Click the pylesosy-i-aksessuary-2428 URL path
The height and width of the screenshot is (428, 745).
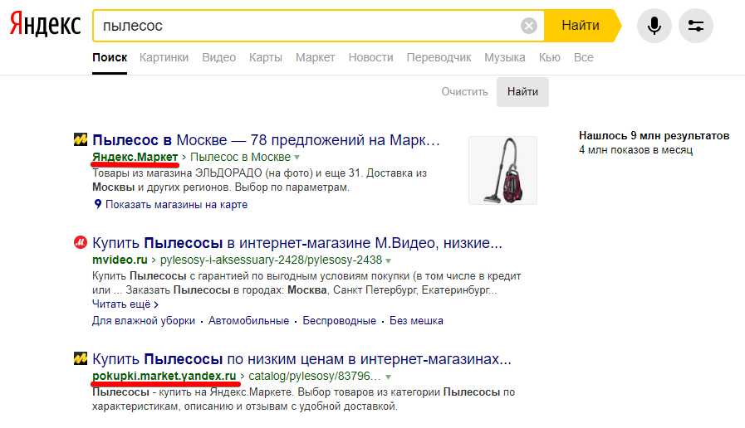(271, 260)
